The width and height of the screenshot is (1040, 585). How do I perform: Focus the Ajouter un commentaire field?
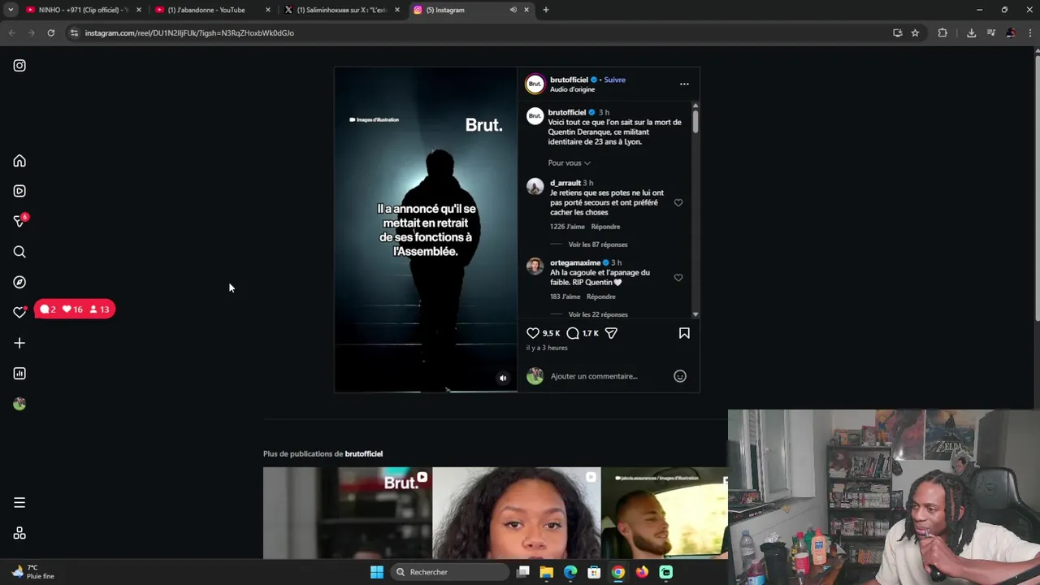[594, 376]
